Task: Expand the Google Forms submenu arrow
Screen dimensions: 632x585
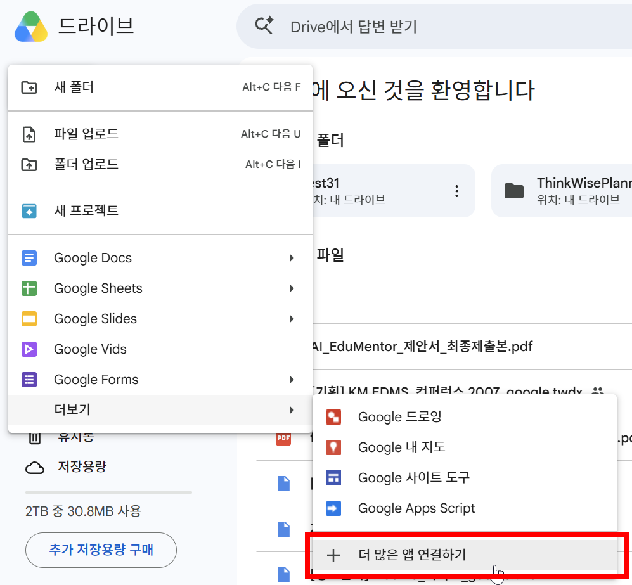Action: click(x=292, y=380)
